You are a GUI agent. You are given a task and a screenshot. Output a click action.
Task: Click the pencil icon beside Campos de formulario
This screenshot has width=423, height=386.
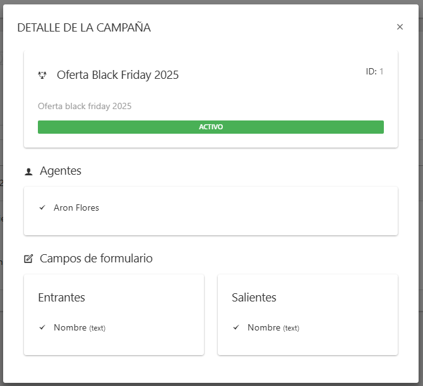tap(28, 259)
